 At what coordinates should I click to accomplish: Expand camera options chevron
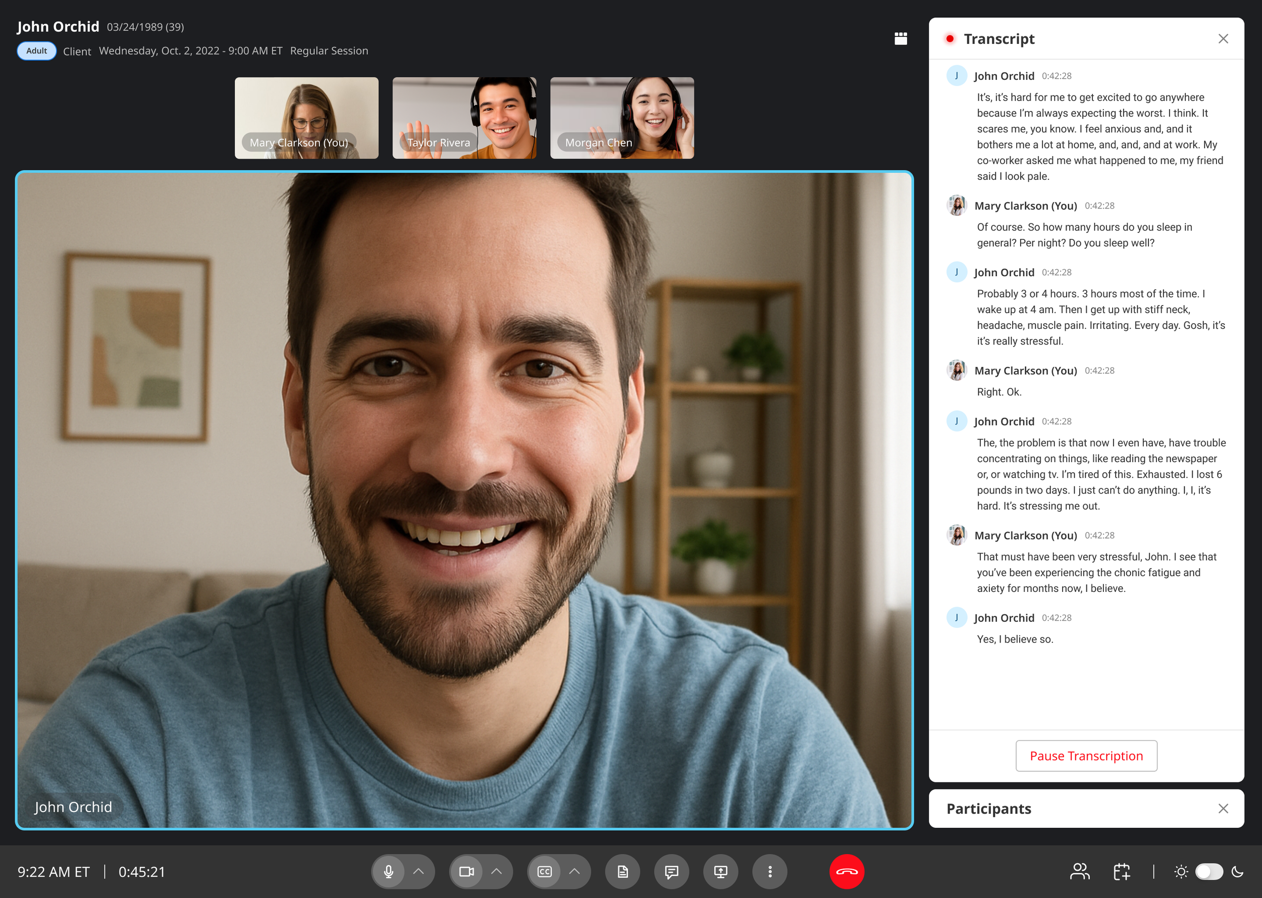(x=497, y=871)
